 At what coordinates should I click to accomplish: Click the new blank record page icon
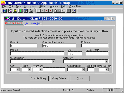pyautogui.click(x=56, y=11)
